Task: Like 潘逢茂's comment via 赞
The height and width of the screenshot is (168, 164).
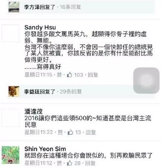Action: pos(60,132)
